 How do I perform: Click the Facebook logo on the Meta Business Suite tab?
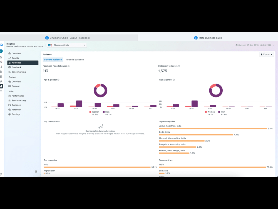click(196, 38)
